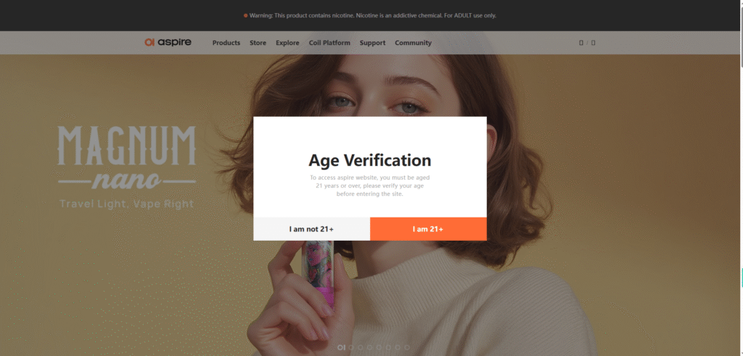Open the Products menu

pos(226,43)
